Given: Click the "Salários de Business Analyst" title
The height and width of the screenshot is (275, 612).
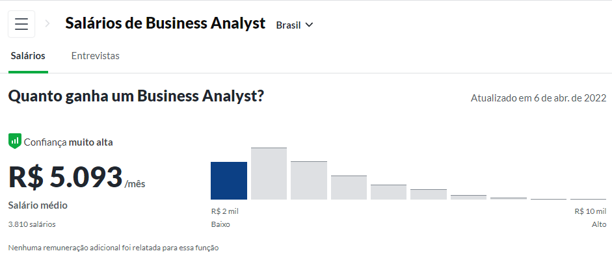Looking at the screenshot, I should (x=165, y=23).
